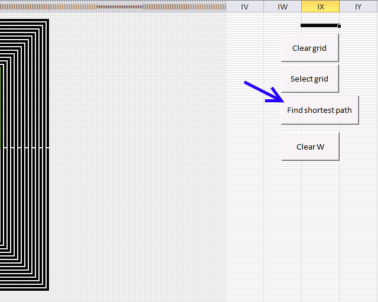Image resolution: width=378 pixels, height=302 pixels.
Task: Click the Select grid button
Action: pyautogui.click(x=310, y=79)
